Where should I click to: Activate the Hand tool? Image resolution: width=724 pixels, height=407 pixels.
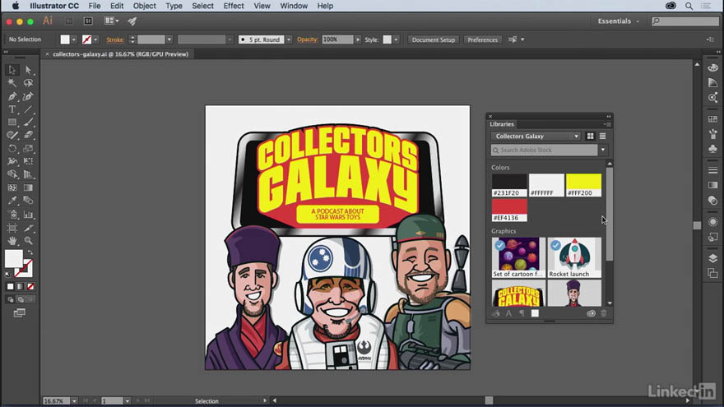(12, 240)
